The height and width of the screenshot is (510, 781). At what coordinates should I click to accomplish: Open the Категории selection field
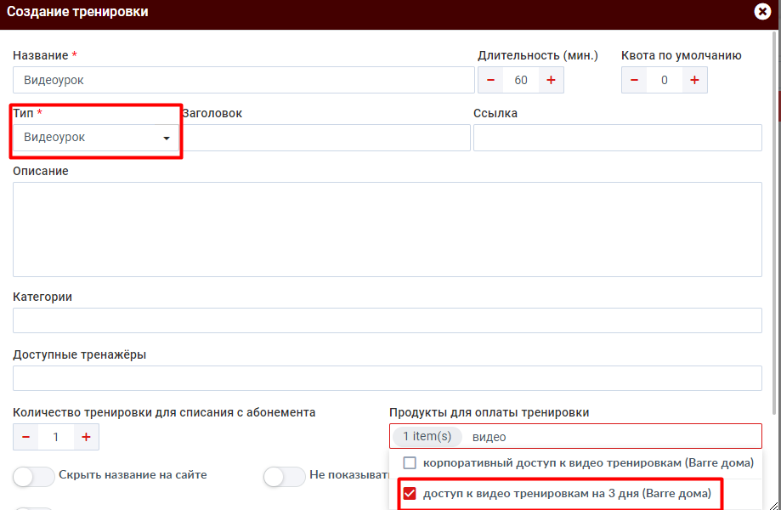coord(387,320)
